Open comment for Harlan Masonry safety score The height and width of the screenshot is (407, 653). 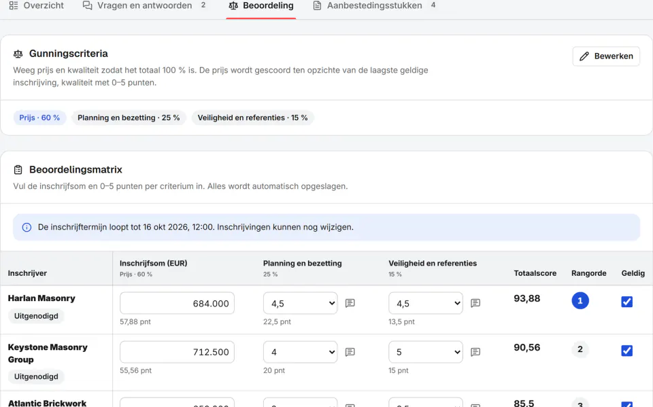[x=475, y=303]
